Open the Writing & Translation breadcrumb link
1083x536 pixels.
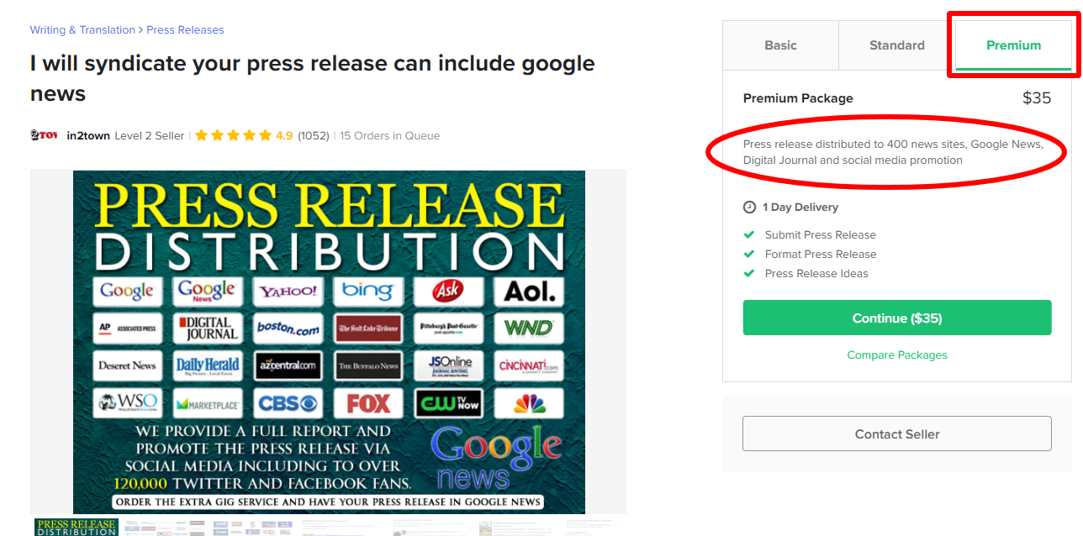(82, 30)
